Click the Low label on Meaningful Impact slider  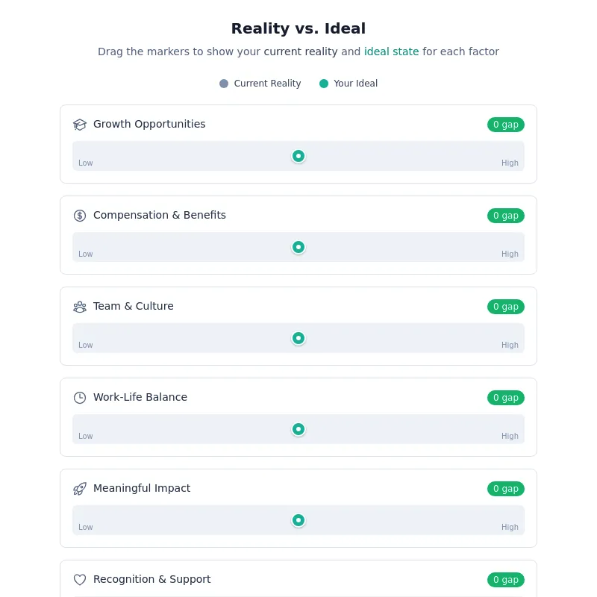pos(85,527)
